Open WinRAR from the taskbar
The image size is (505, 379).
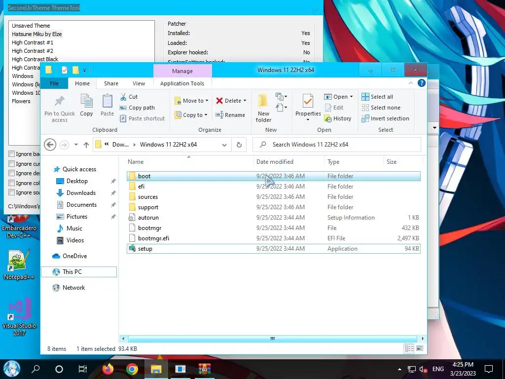tap(205, 369)
